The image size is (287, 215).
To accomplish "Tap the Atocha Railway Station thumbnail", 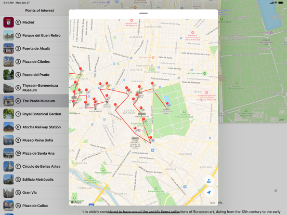I will click(8, 127).
